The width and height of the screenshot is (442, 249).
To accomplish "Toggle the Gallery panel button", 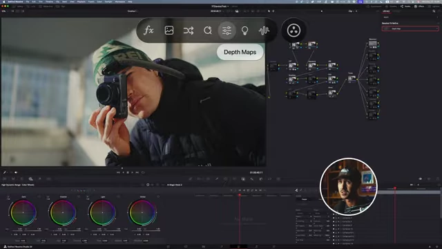I will pyautogui.click(x=17, y=6).
